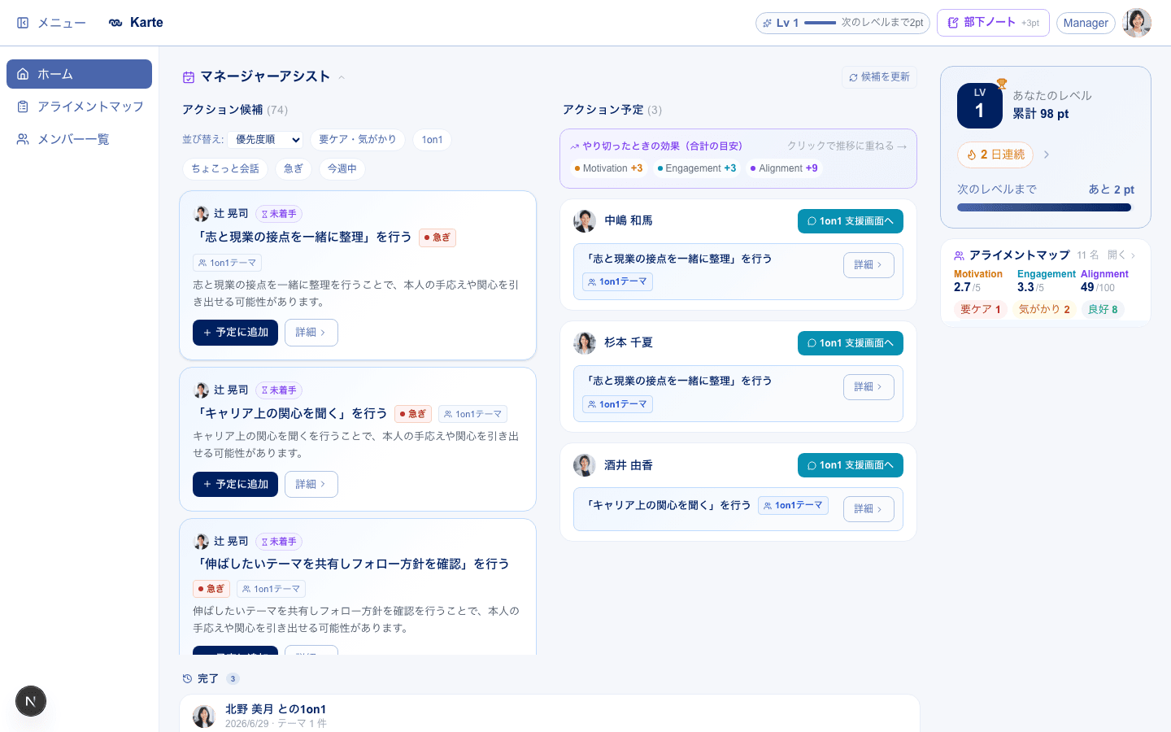Toggle the 要ケア・気がかり filter chip
Viewport: 1171px width, 732px height.
[x=357, y=140]
